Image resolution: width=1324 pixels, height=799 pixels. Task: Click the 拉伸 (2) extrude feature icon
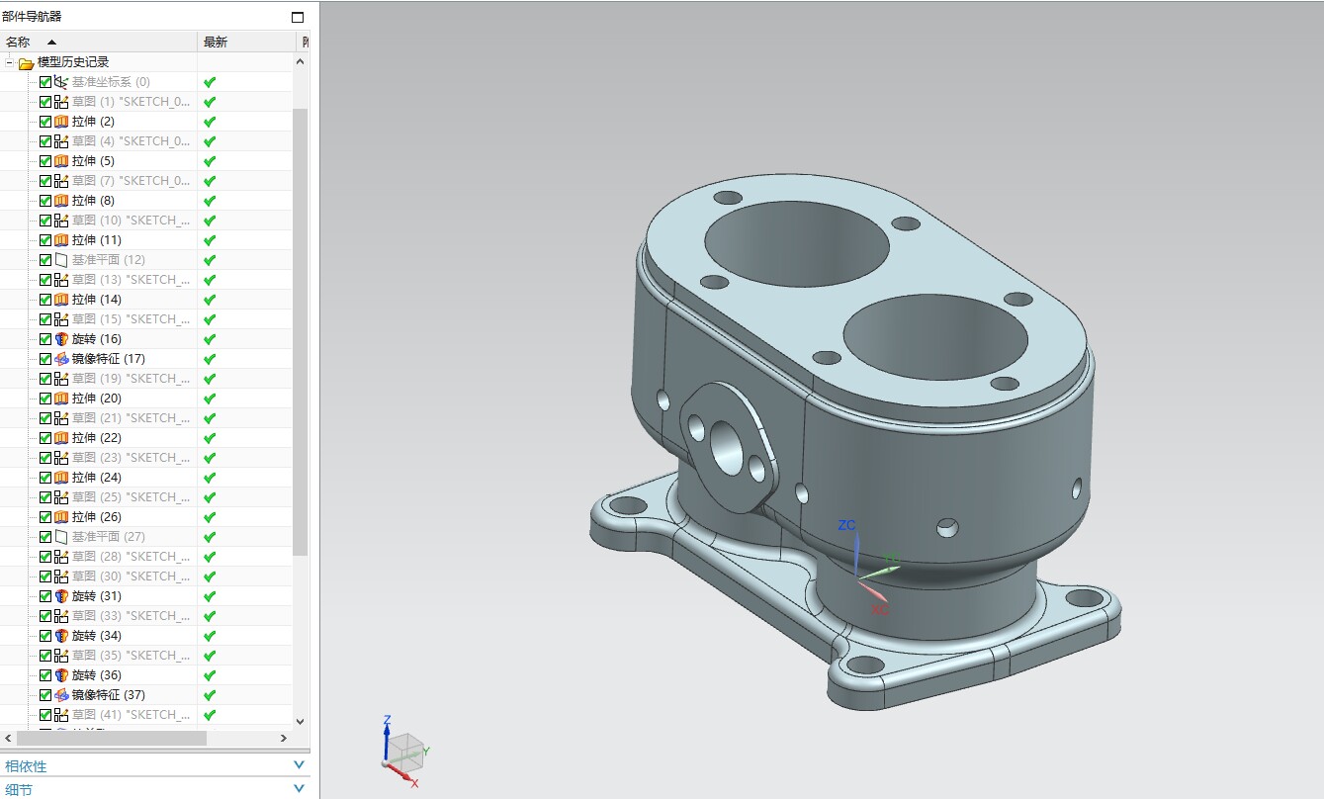61,122
